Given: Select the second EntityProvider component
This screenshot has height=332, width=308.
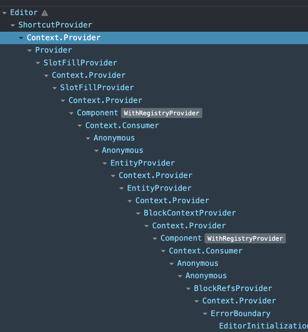Looking at the screenshot, I should pos(159,188).
